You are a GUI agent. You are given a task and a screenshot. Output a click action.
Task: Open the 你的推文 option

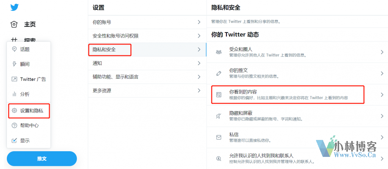(x=297, y=73)
